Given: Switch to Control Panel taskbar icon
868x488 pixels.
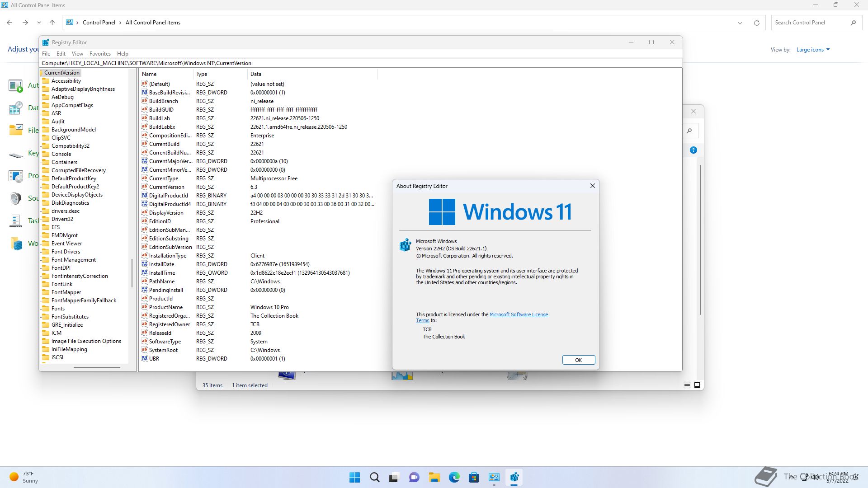Looking at the screenshot, I should (494, 477).
